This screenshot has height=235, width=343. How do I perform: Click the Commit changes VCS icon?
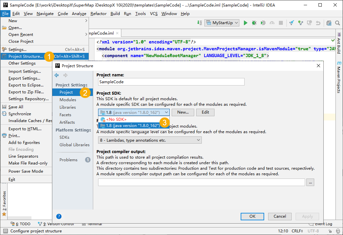point(300,23)
